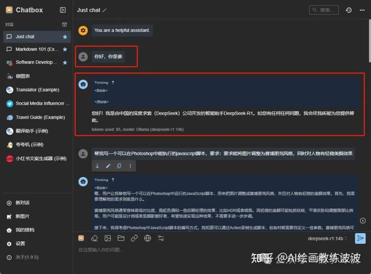The width and height of the screenshot is (371, 274).
Task: Open the Translator (Example) conversation
Action: 37,90
